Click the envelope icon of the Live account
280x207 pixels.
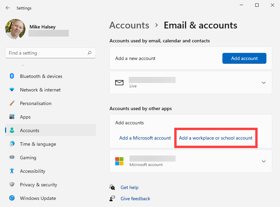[x=119, y=83]
